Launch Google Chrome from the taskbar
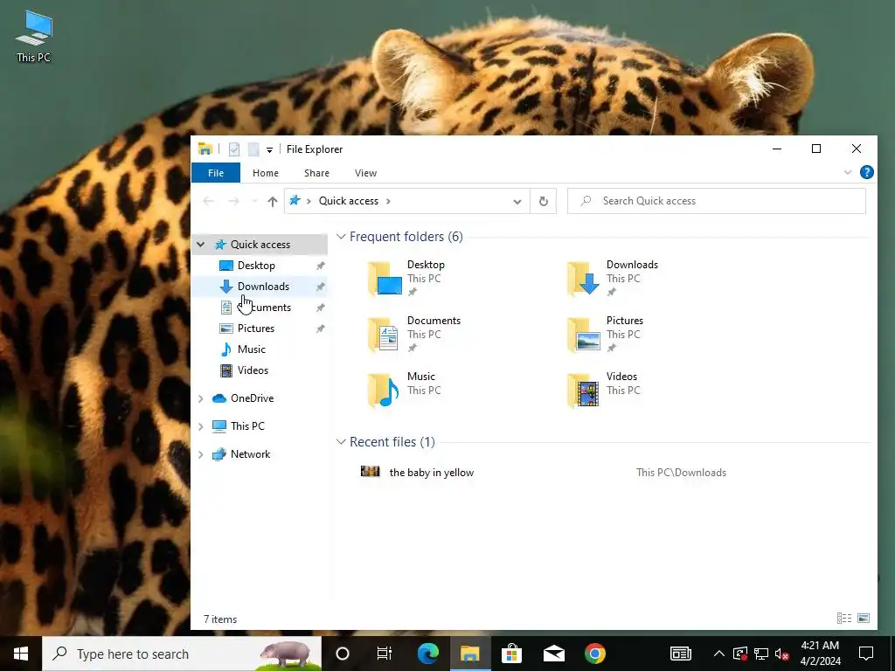This screenshot has height=671, width=895. click(x=594, y=654)
